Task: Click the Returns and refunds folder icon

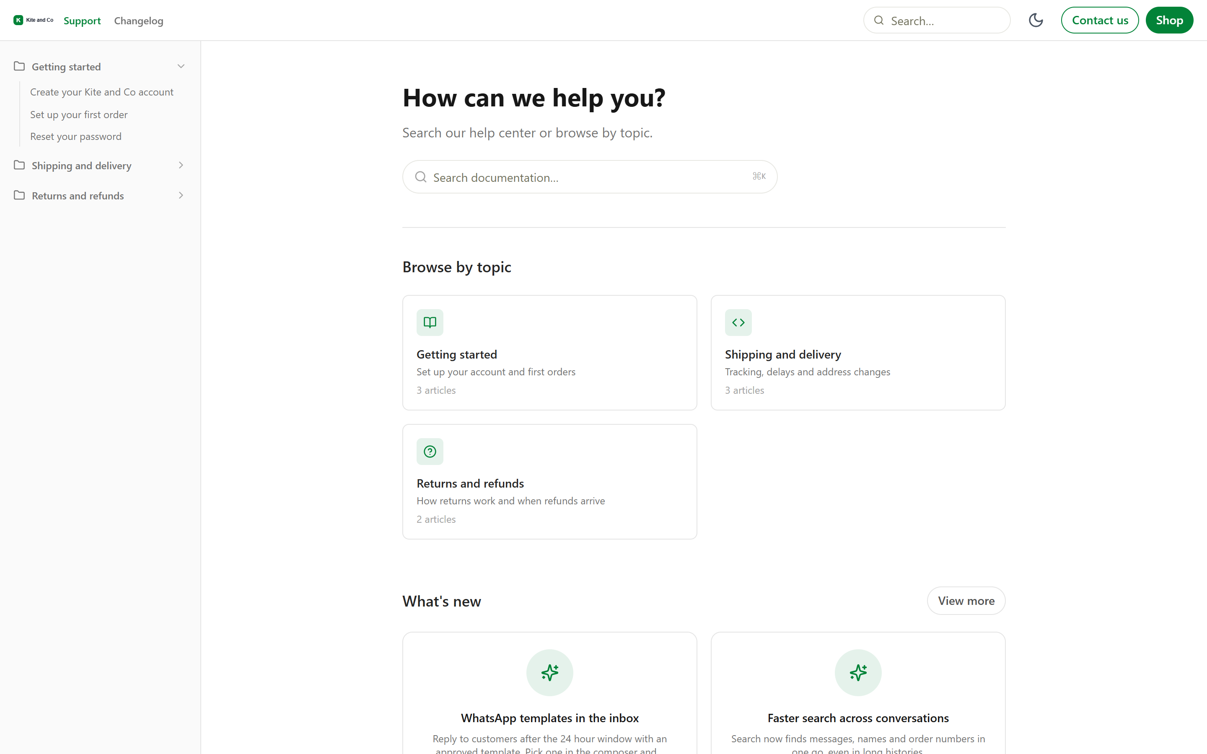Action: coord(19,196)
